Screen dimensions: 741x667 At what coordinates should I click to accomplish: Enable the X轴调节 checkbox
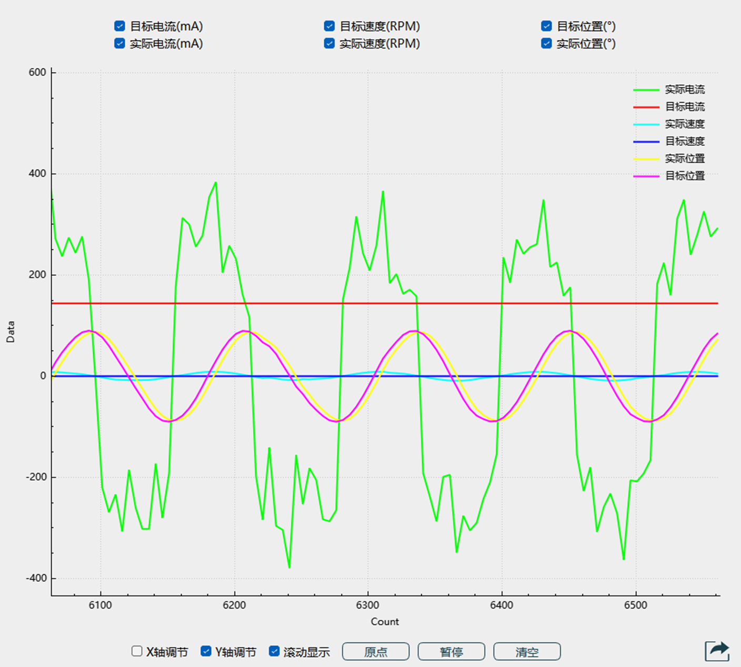(137, 651)
